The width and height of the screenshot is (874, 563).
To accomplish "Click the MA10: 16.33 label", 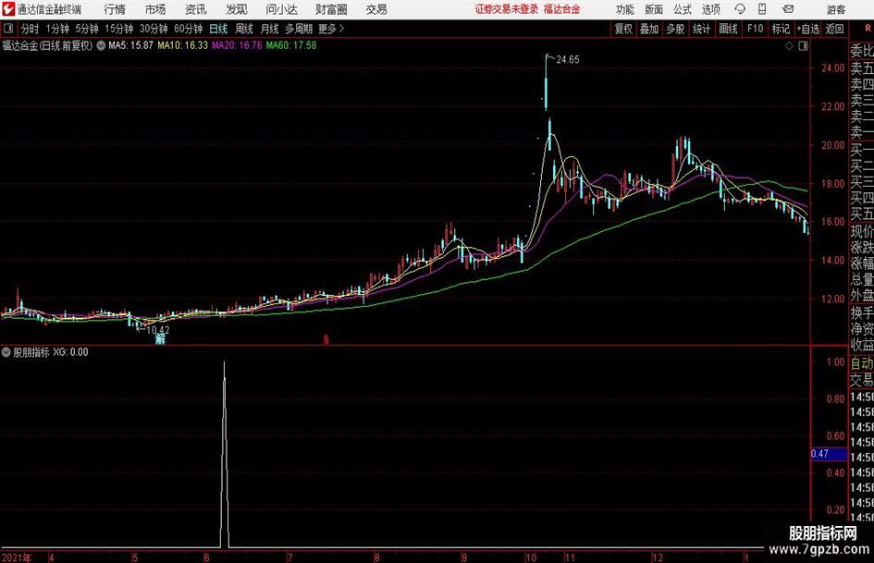I will tap(183, 45).
